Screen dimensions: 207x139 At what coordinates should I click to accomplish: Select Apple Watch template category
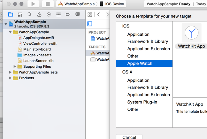point(140,63)
